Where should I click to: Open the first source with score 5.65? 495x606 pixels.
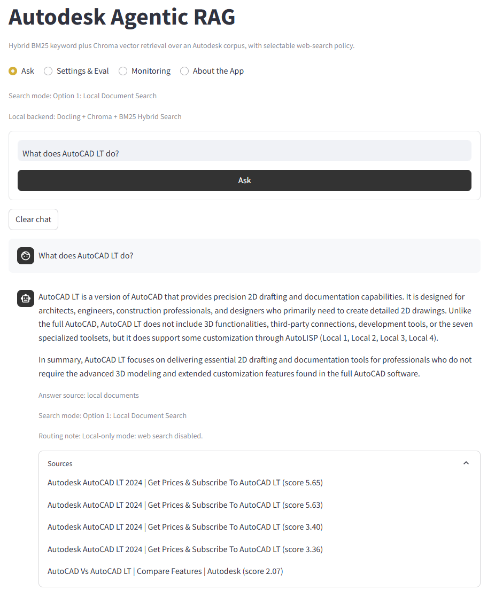185,483
